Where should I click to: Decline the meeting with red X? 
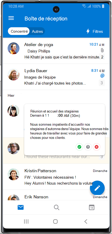97,147
